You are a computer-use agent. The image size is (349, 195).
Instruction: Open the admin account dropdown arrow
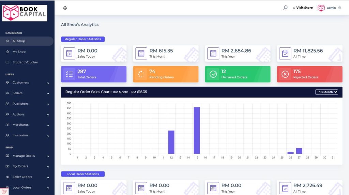(340, 7)
